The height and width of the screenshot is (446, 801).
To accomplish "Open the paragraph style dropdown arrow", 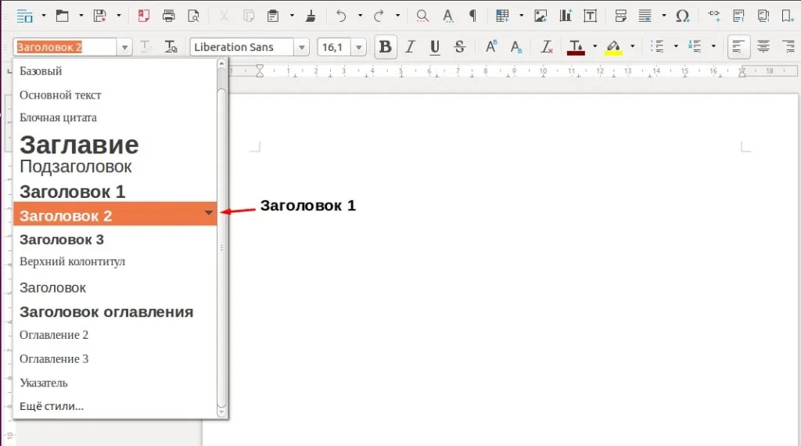I will click(x=124, y=48).
